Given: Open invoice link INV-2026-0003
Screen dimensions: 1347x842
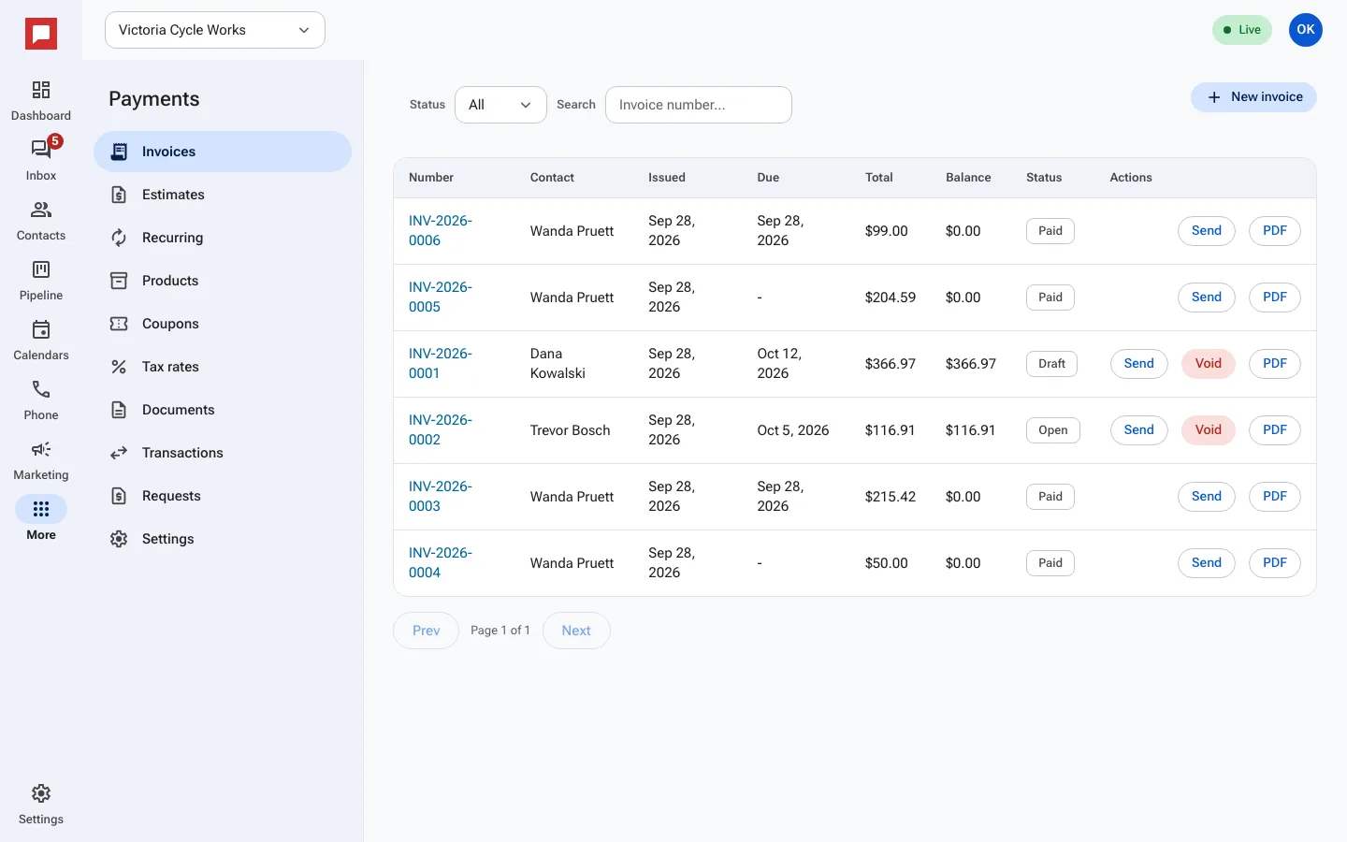Looking at the screenshot, I should point(441,497).
